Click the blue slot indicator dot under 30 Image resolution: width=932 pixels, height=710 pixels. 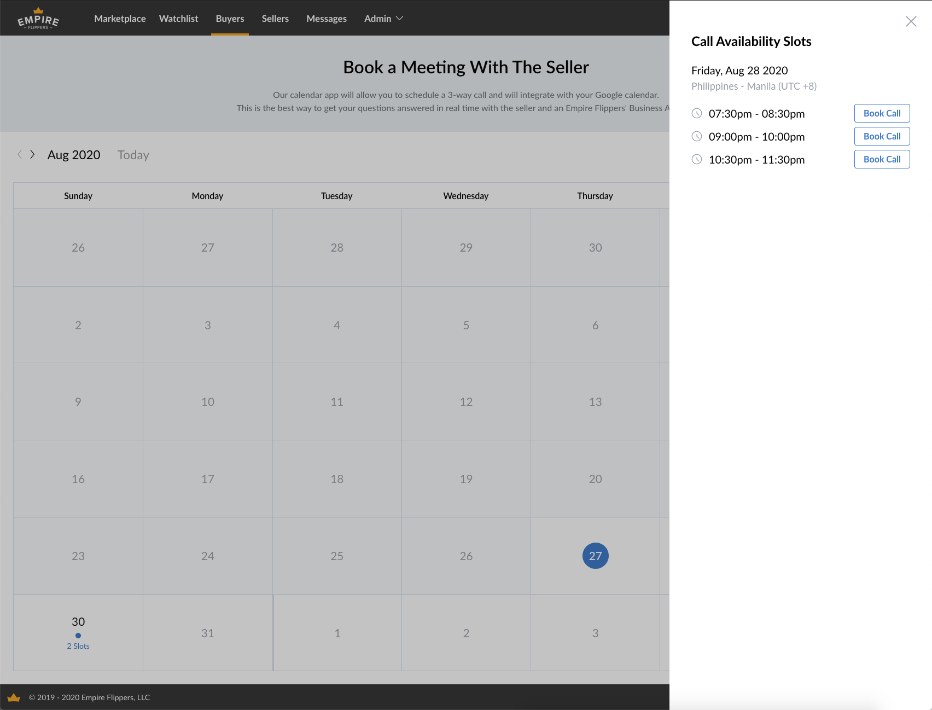[x=78, y=635]
